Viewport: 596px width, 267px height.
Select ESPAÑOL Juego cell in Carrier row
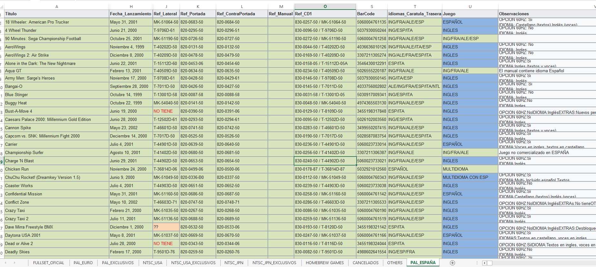coord(470,144)
